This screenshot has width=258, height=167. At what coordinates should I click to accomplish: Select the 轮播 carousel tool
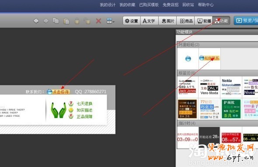(x=203, y=21)
